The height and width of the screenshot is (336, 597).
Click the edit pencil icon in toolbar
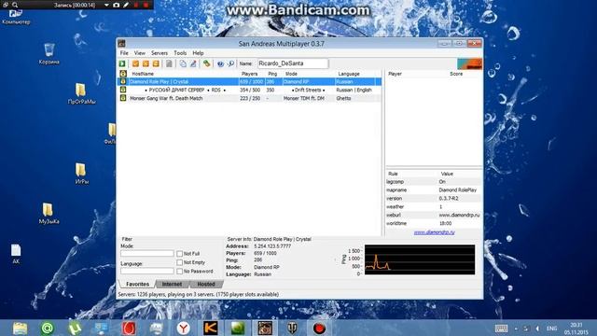click(x=193, y=63)
